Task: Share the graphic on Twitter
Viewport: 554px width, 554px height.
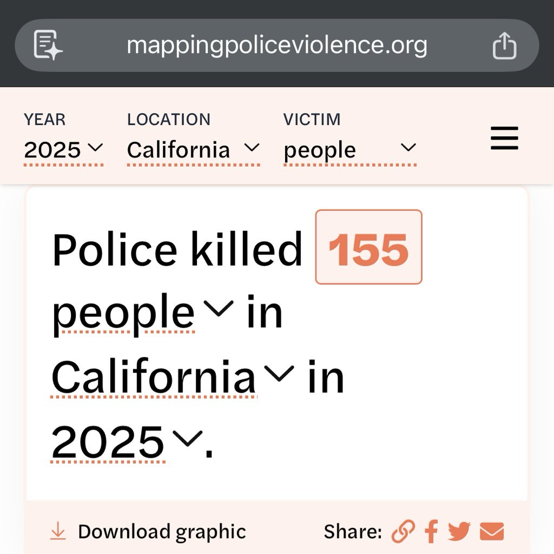Action: [459, 531]
